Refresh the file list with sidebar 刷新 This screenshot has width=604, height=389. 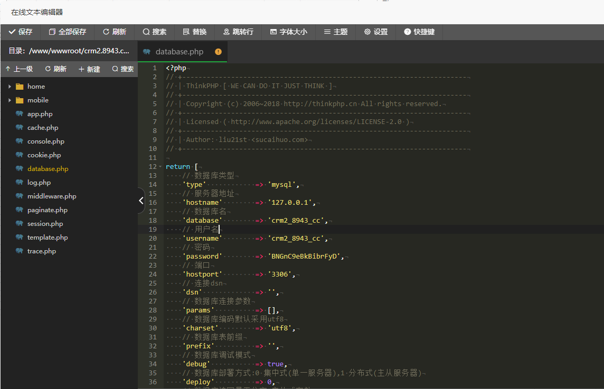[x=56, y=69]
